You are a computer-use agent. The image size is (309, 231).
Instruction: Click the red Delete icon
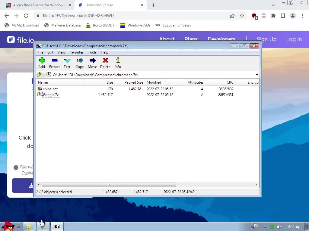point(105,63)
